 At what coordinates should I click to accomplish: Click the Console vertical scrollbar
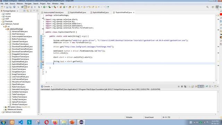pyautogui.click(x=218, y=102)
